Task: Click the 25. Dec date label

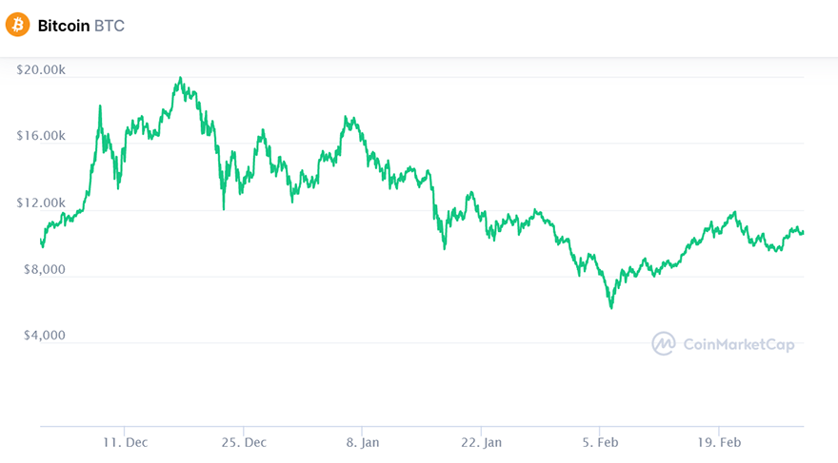Action: pos(244,442)
